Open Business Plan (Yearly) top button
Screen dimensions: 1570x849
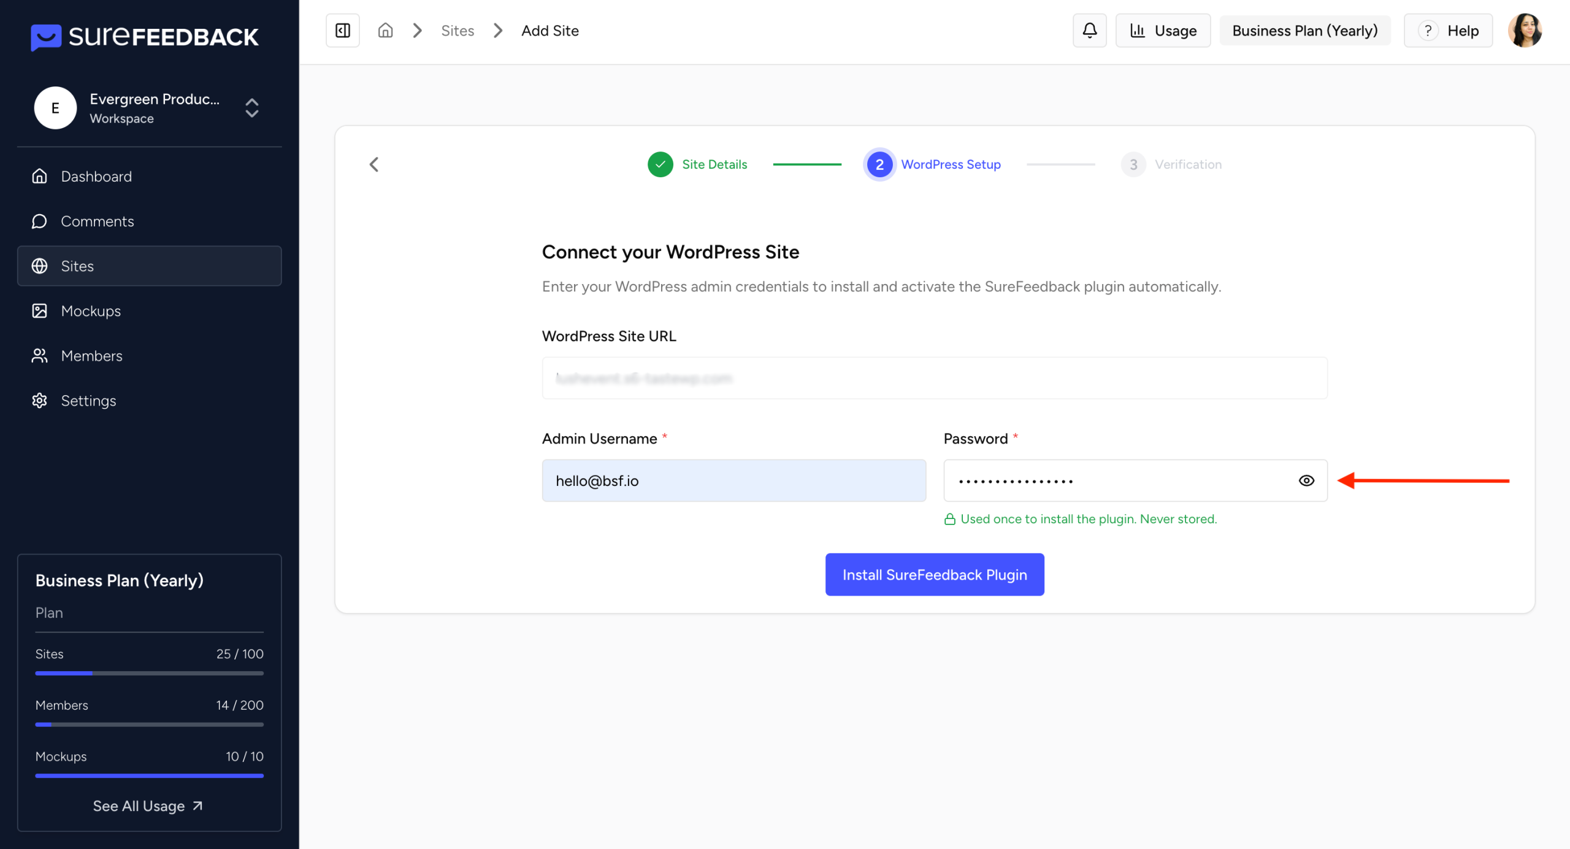(1304, 31)
